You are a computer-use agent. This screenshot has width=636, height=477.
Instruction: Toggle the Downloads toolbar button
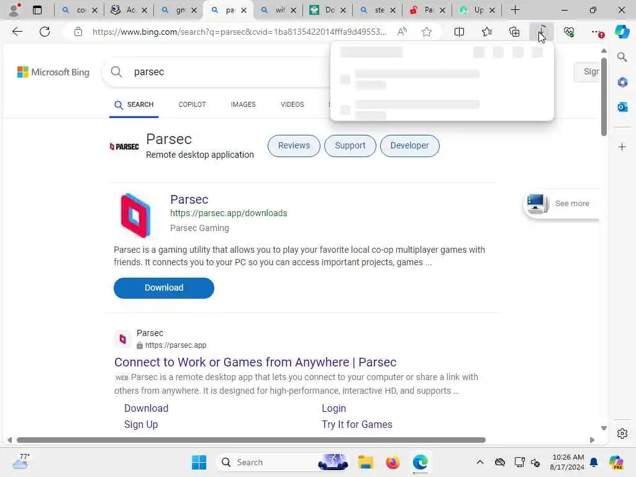[542, 32]
